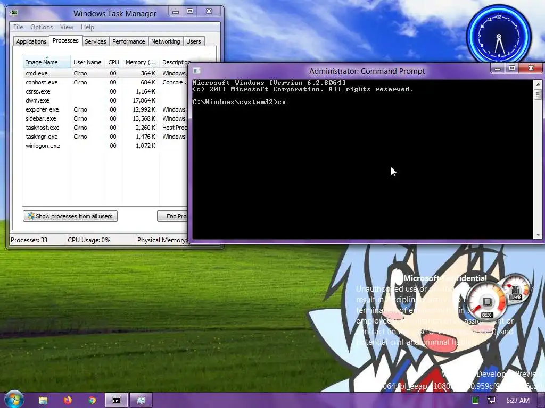Sort by Memory column header
The height and width of the screenshot is (408, 545).
click(x=141, y=62)
